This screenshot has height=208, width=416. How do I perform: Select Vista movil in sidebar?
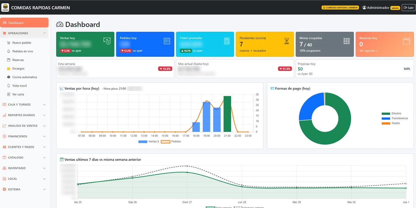tap(20, 86)
